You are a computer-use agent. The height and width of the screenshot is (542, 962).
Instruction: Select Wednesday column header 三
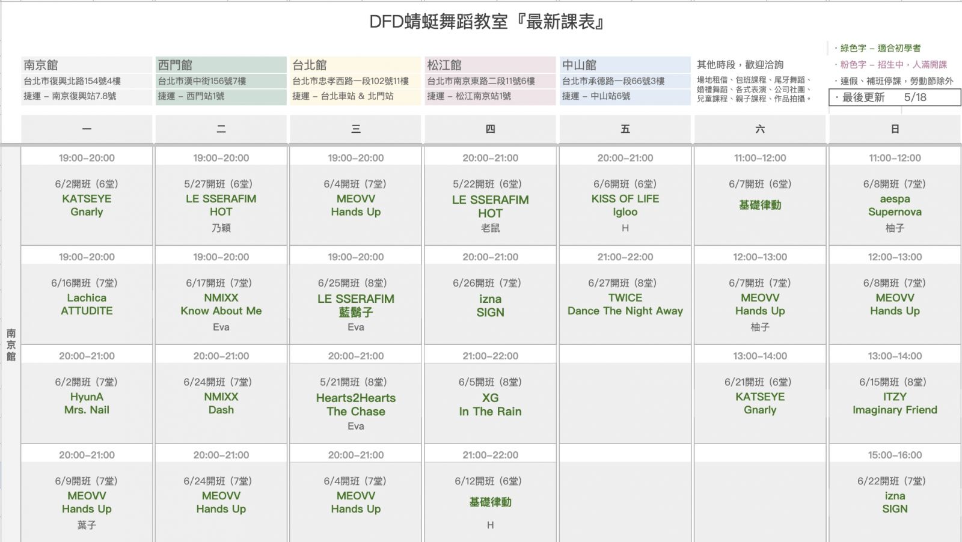pos(355,129)
